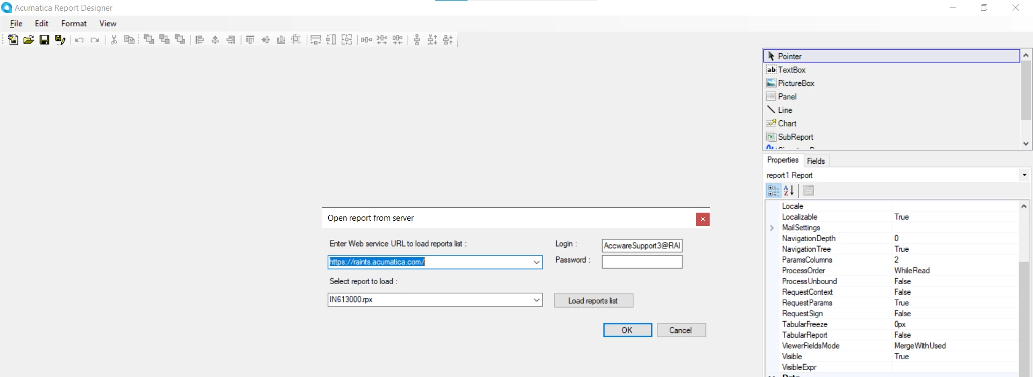Click the Align Tops toolbar icon

(250, 40)
